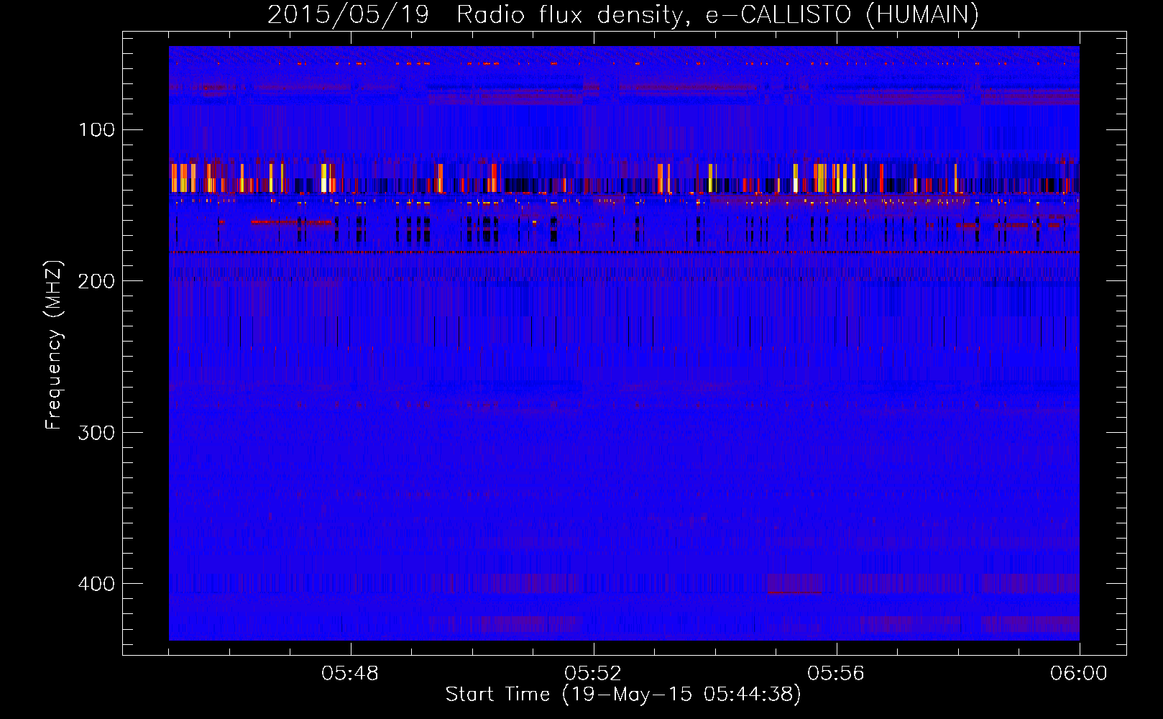1163x719 pixels.
Task: Click the 300 frequency tick label
Action: coord(97,432)
